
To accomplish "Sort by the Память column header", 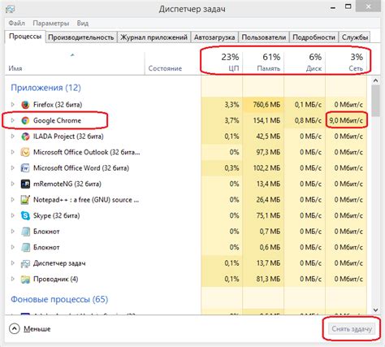I will [x=263, y=63].
